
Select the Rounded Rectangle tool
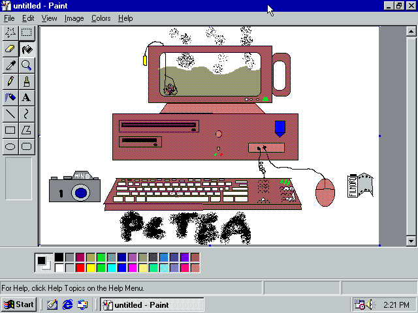(27, 146)
